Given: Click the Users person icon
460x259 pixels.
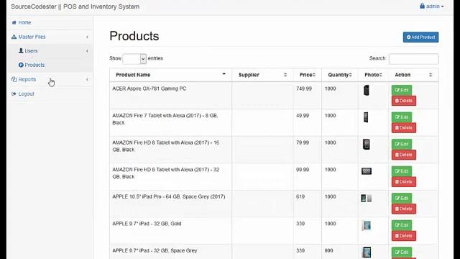Looking at the screenshot, I should pos(21,50).
